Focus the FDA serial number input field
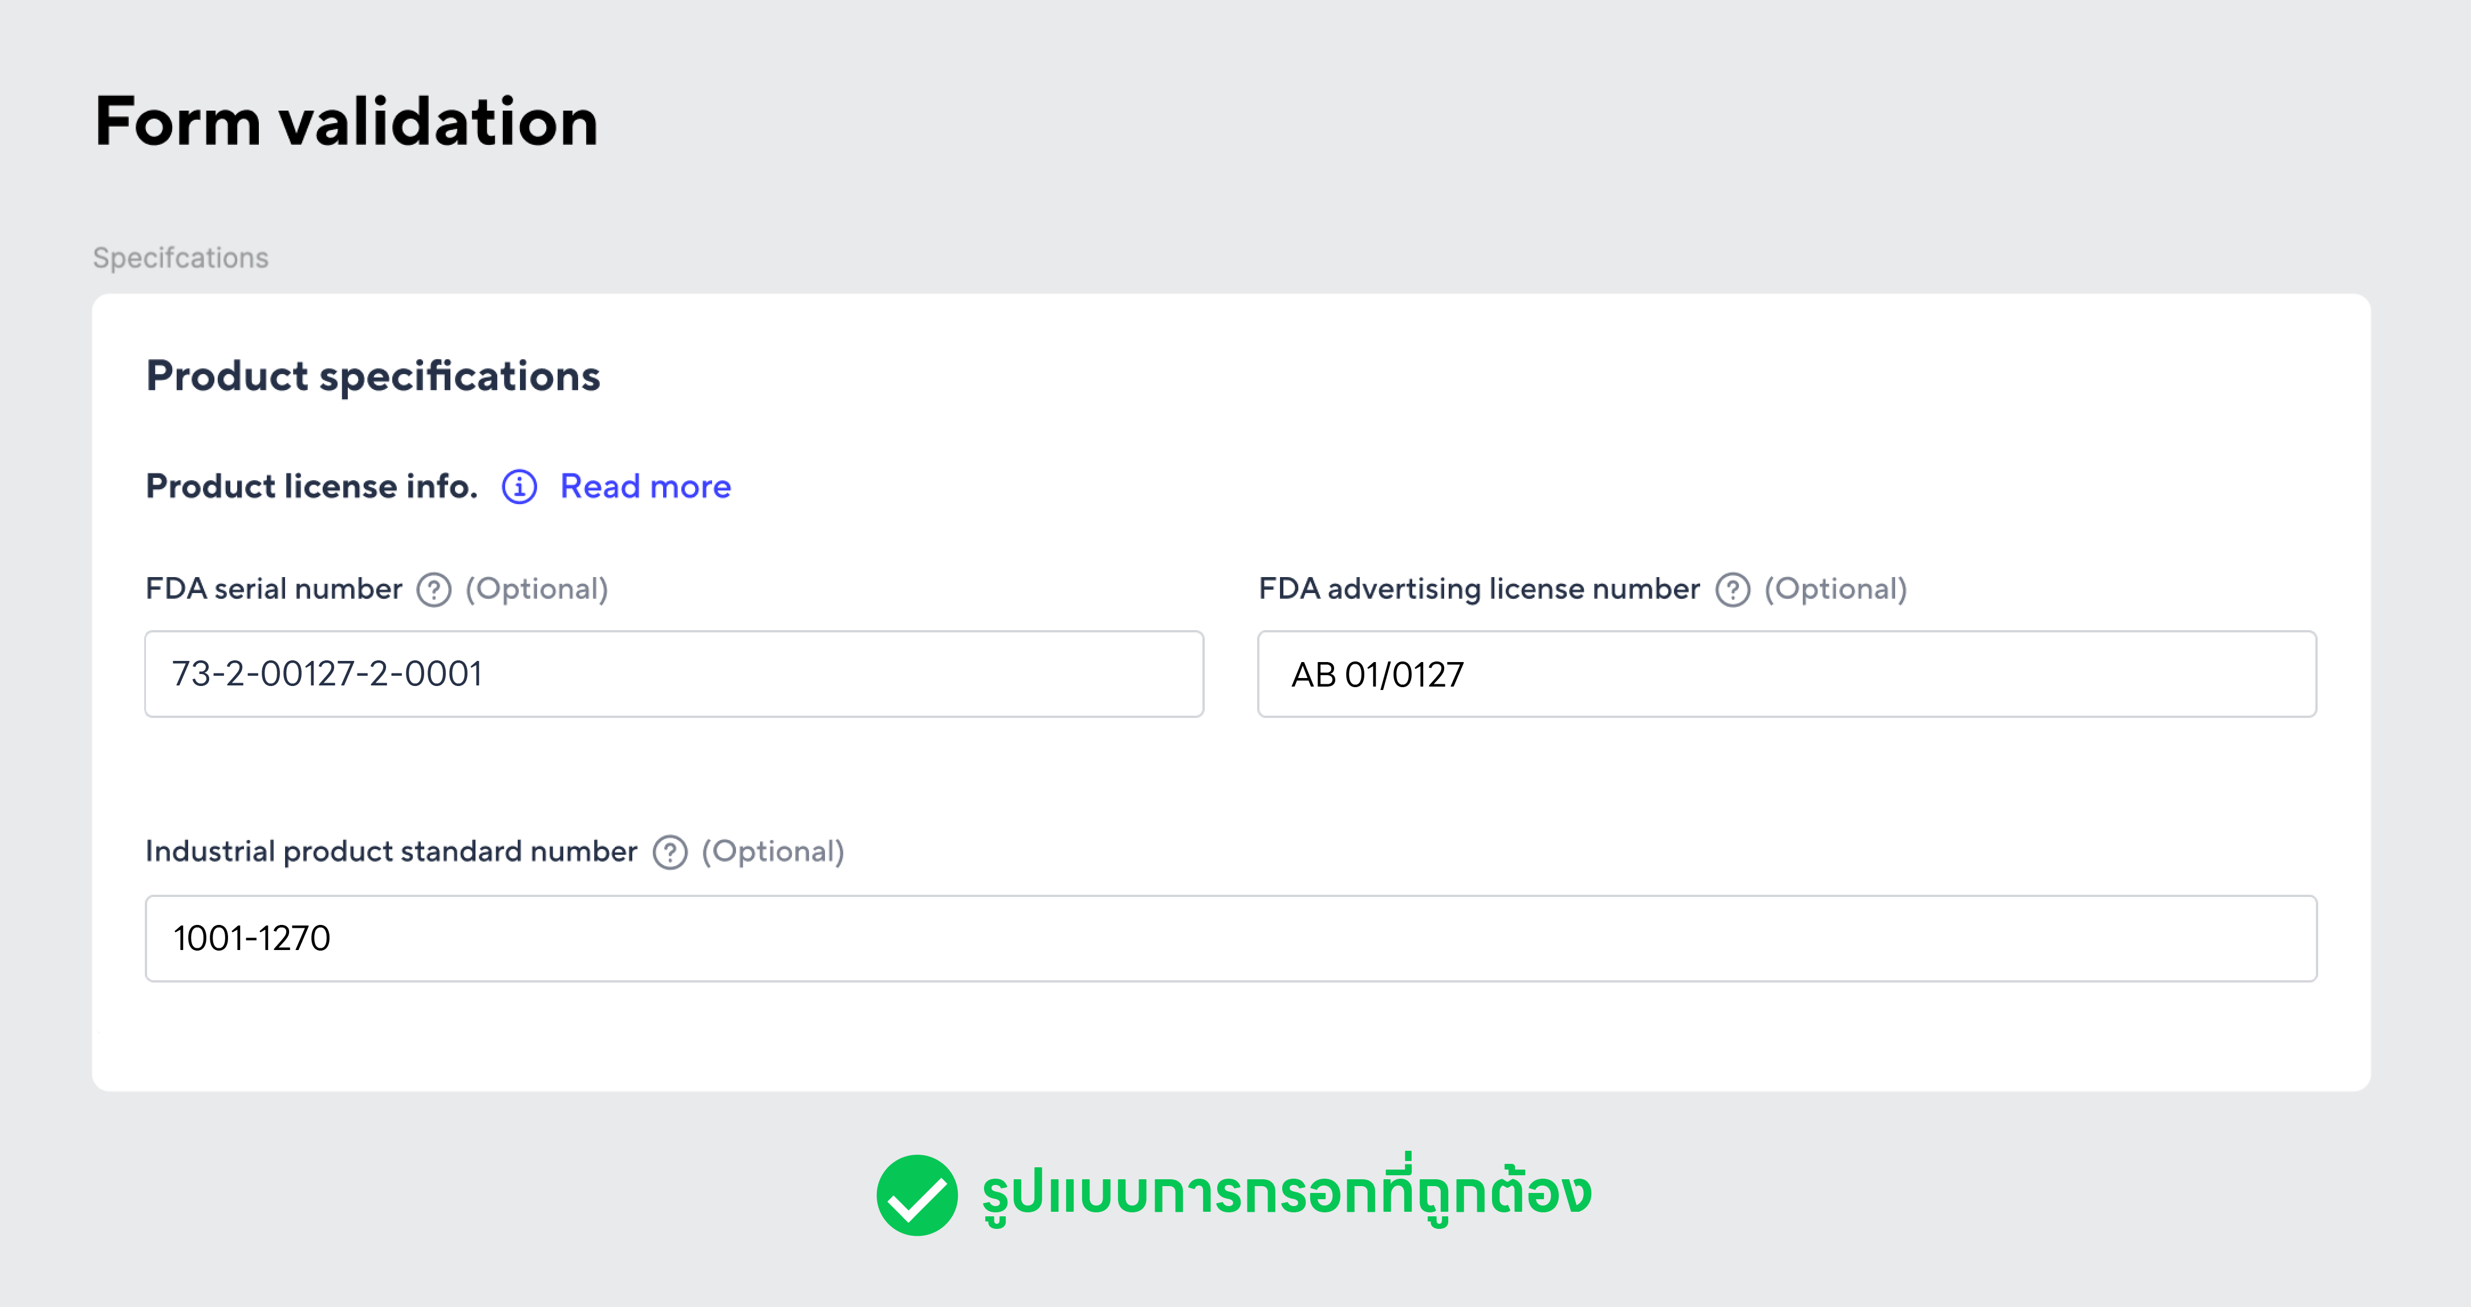The width and height of the screenshot is (2471, 1307). click(x=674, y=673)
